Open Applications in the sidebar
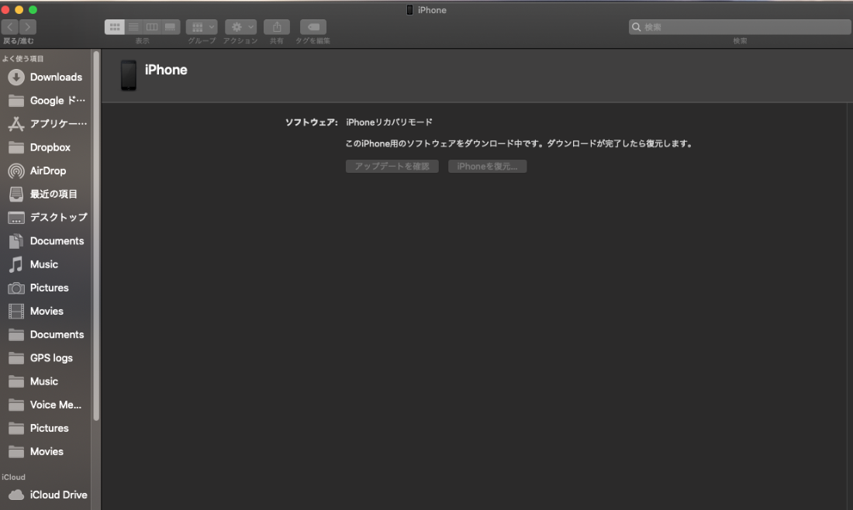Image resolution: width=853 pixels, height=510 pixels. (46, 124)
